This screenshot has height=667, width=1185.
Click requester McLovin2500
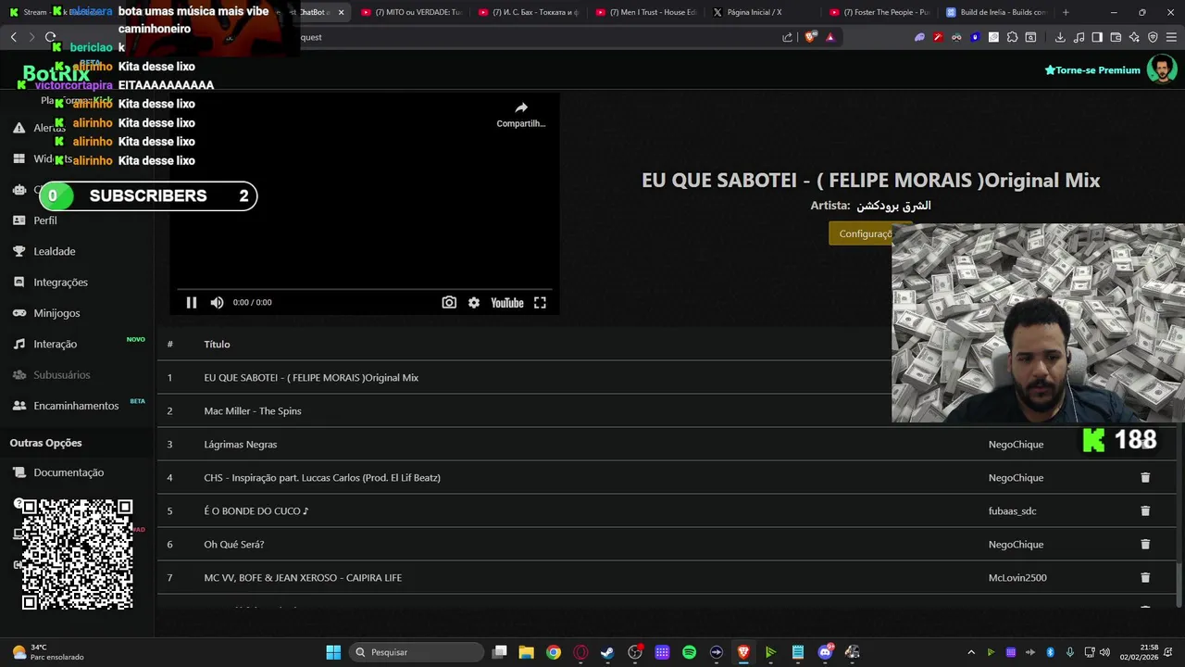pos(1017,577)
